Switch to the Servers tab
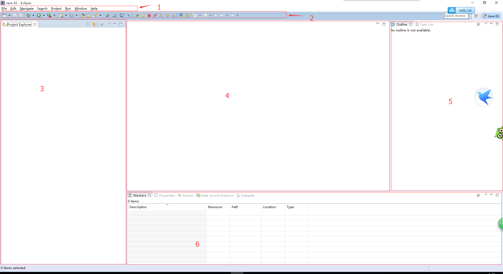The image size is (503, 274). [x=186, y=196]
